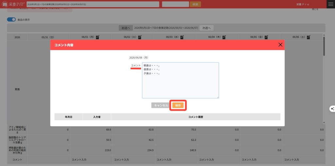Viewport: 335px width, 166px height.
Task: Click コメント入力 under 06/01 column
Action: (x=79, y=159)
